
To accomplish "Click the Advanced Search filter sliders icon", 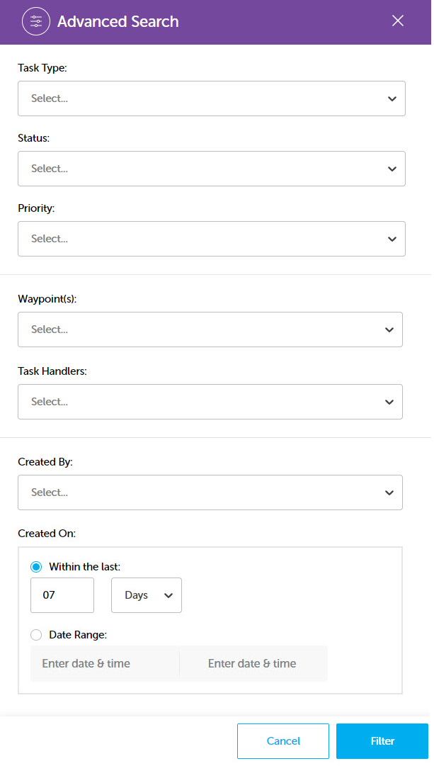I will [x=36, y=21].
